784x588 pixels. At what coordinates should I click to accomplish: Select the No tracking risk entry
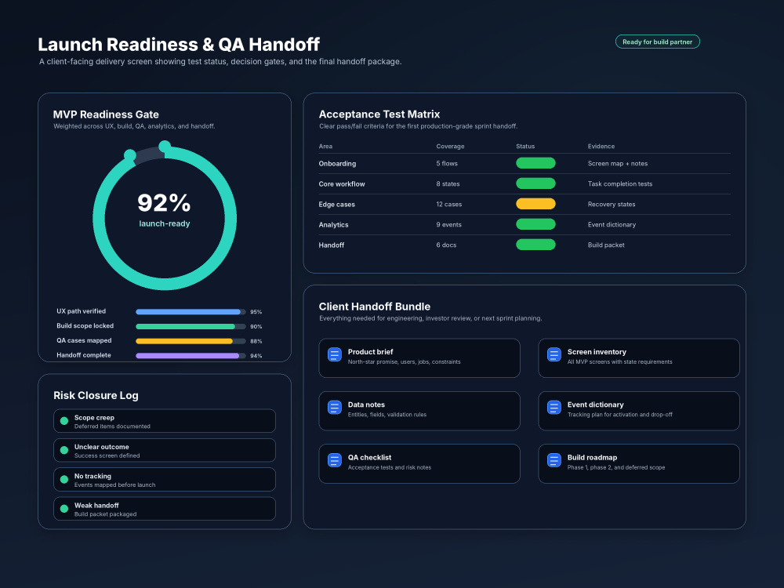point(165,480)
